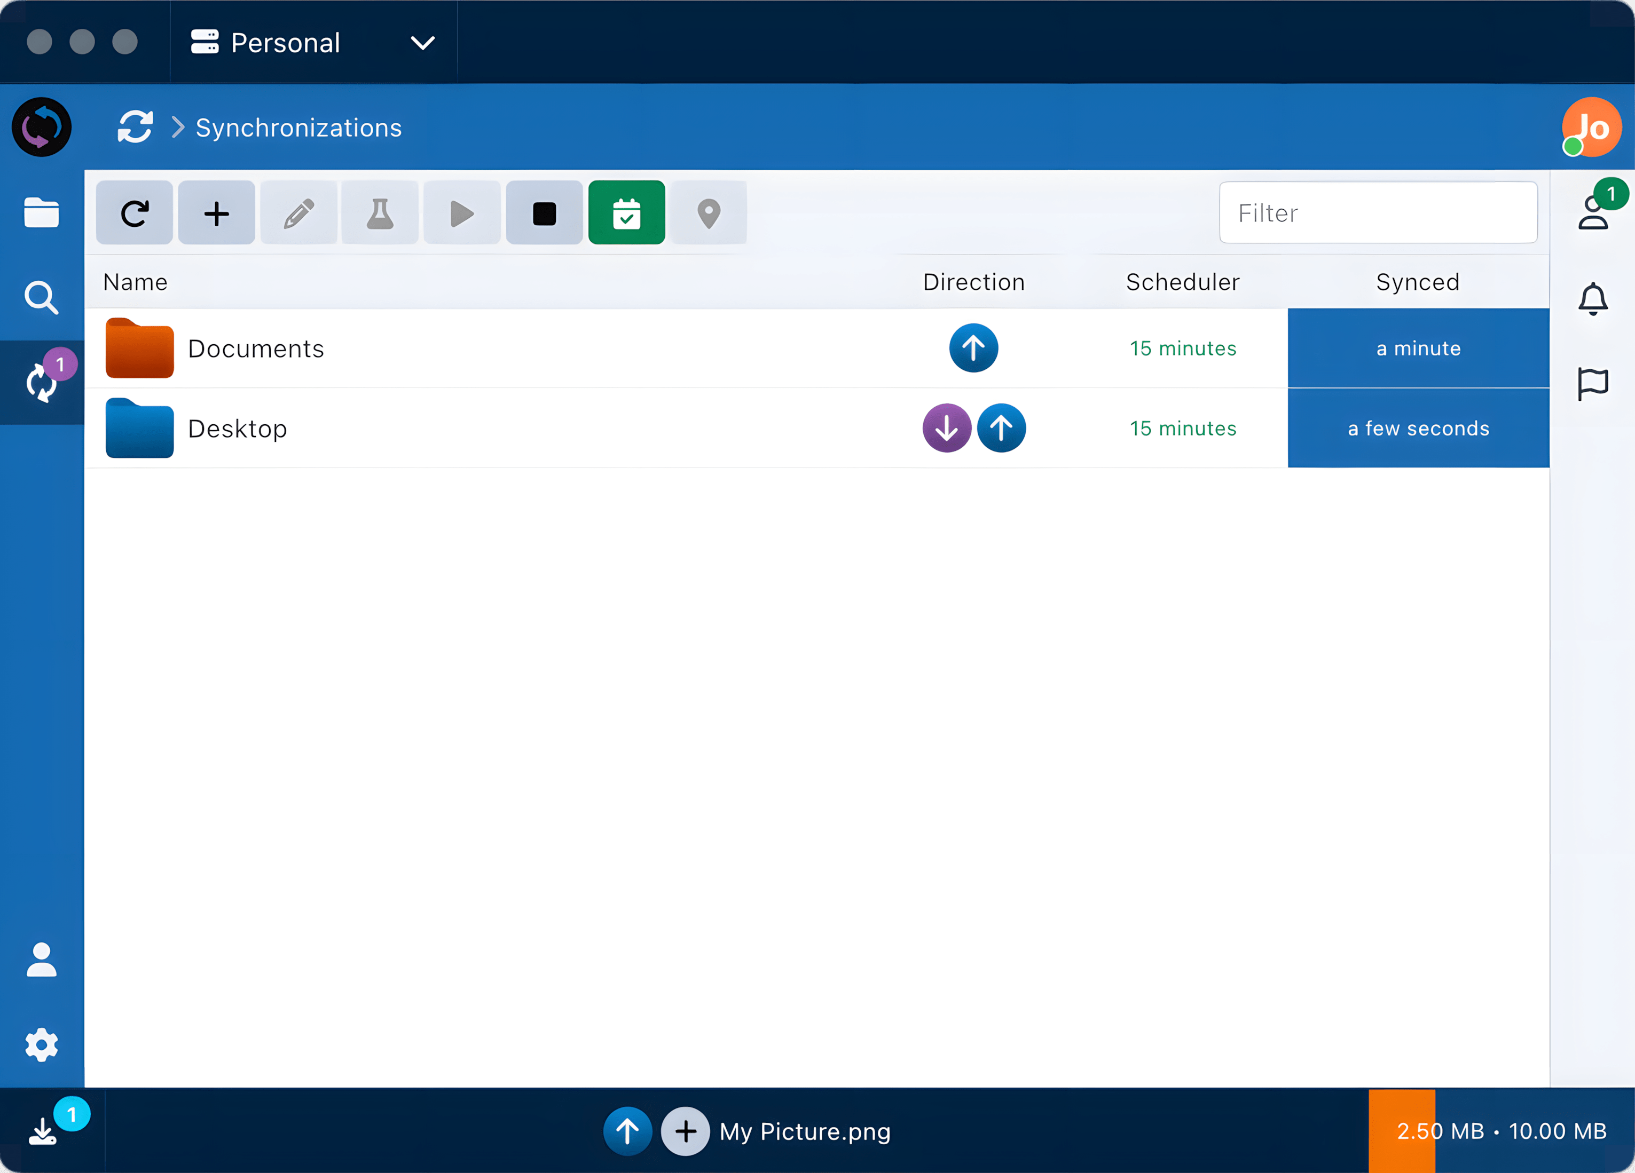
Task: Open the notifications bell icon
Action: click(1592, 299)
